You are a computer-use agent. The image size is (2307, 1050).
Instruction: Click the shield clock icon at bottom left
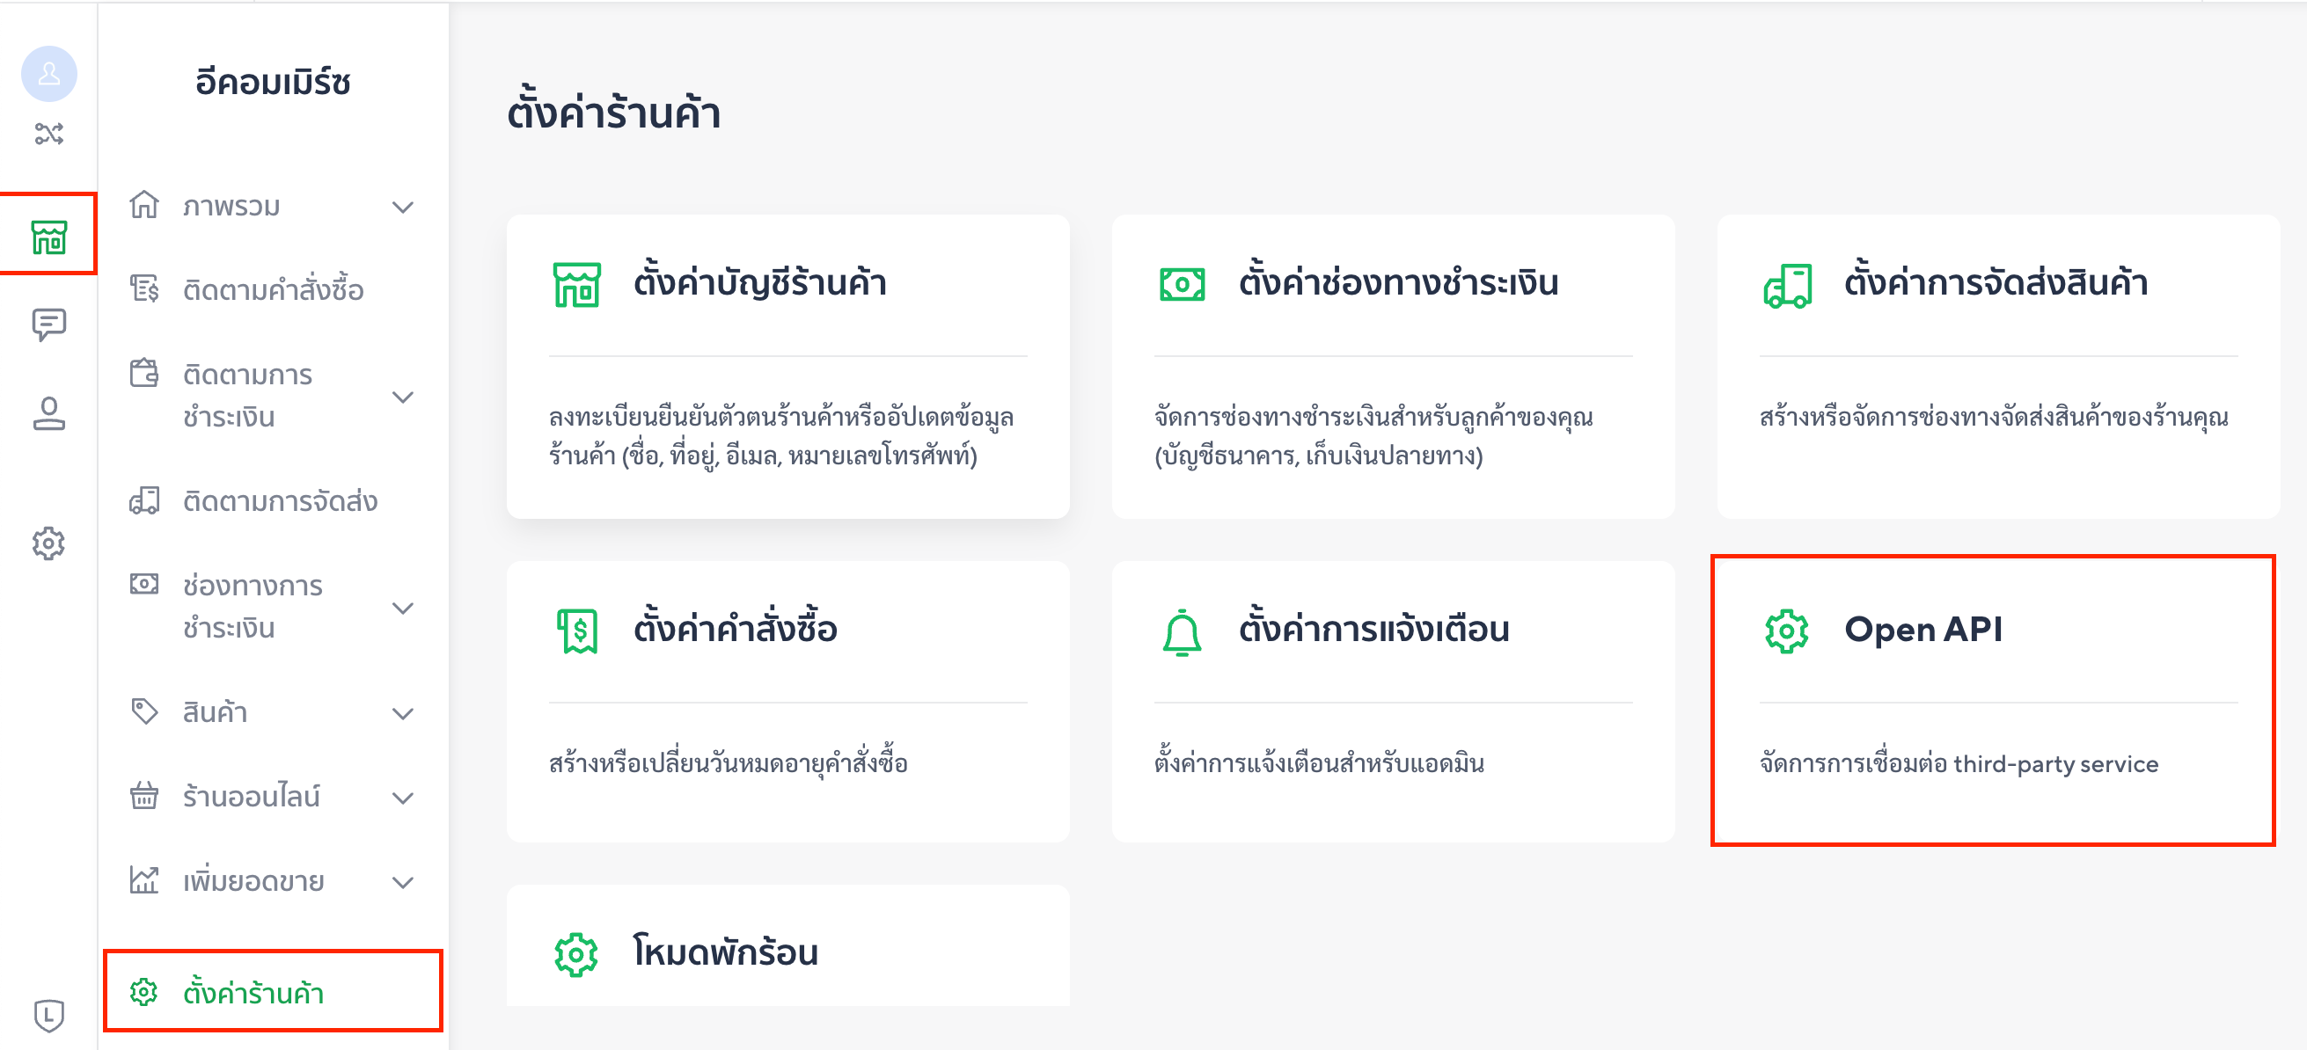coord(49,1015)
